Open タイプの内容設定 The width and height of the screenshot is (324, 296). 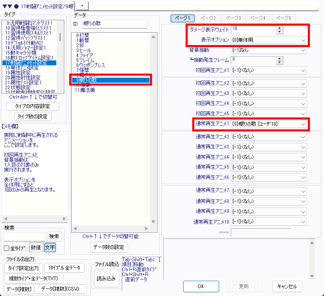[x=33, y=106]
